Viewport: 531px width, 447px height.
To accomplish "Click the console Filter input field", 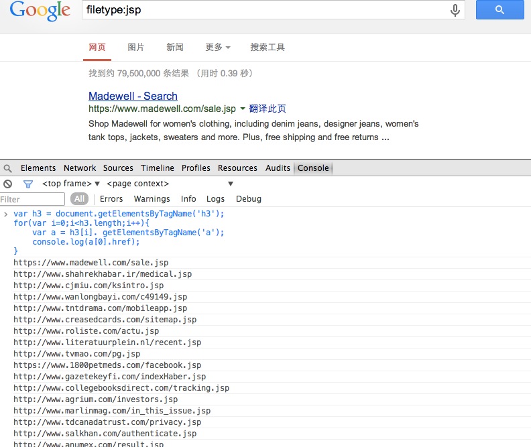I will (32, 199).
